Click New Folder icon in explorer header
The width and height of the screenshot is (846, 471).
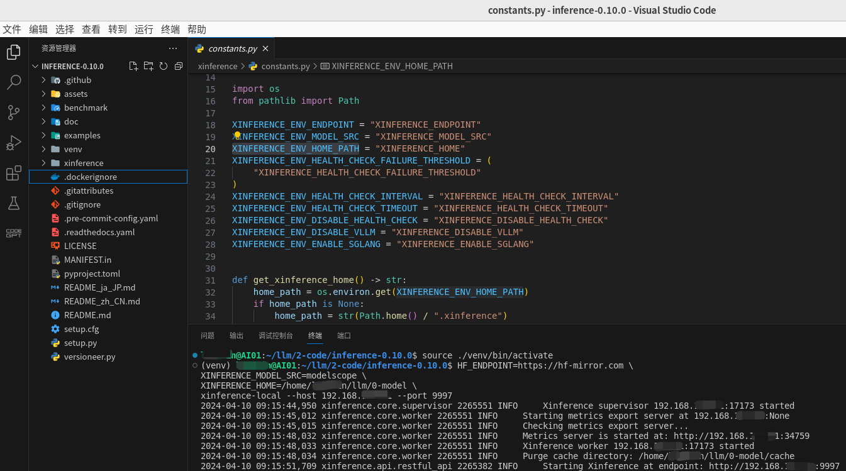[148, 66]
